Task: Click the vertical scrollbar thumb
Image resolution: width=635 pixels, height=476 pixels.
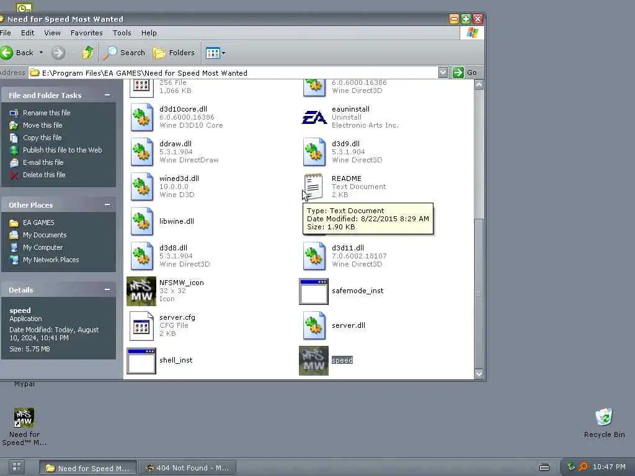Action: point(479,293)
